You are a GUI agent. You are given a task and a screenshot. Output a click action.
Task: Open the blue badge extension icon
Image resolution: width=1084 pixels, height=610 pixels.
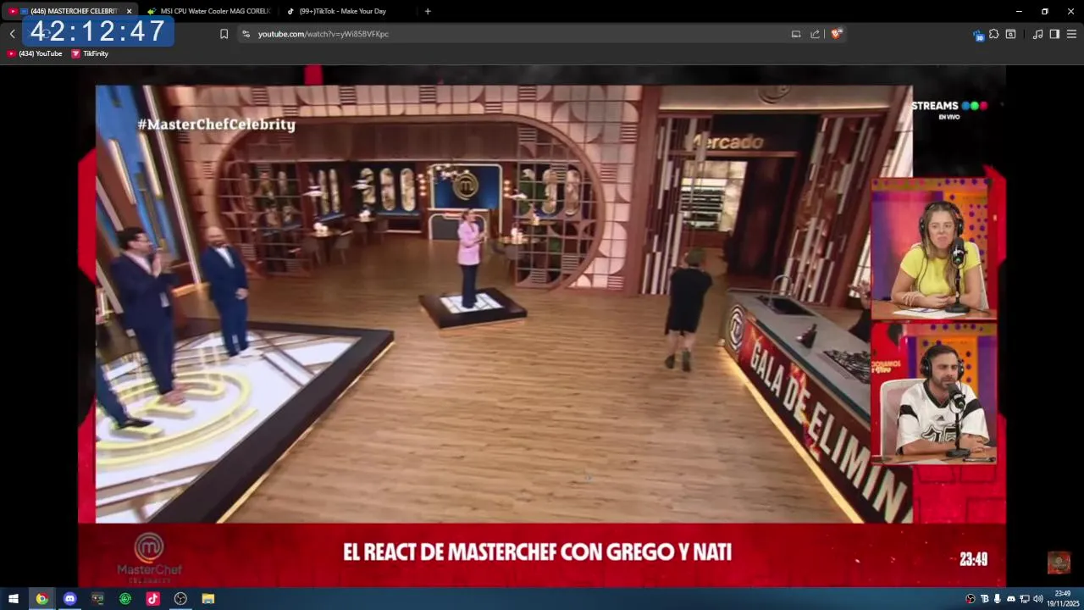pyautogui.click(x=979, y=35)
